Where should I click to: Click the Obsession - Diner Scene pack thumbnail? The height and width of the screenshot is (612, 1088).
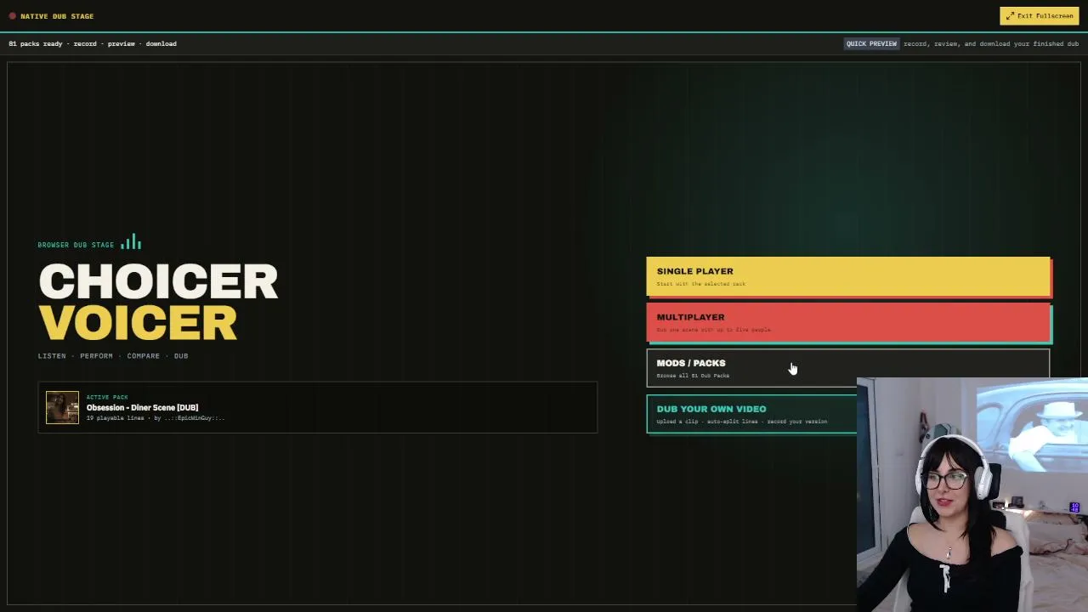coord(62,407)
